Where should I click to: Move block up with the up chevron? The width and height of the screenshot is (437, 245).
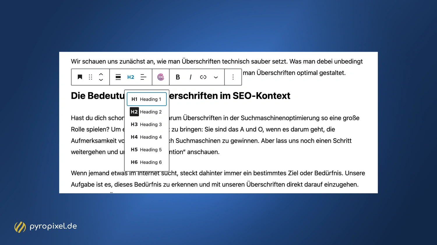click(x=101, y=74)
